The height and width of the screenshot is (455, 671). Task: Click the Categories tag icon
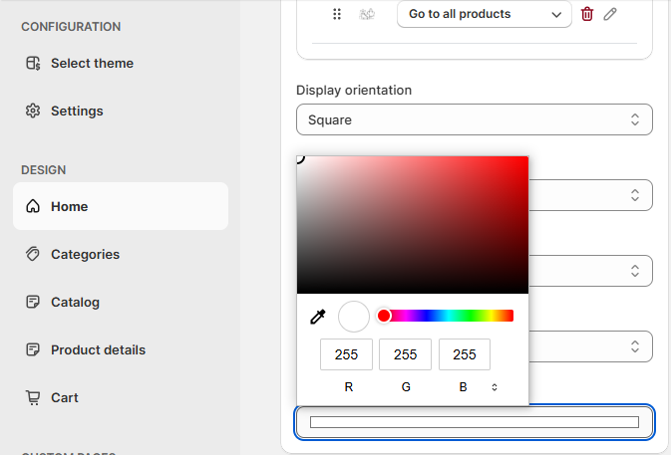click(x=33, y=254)
